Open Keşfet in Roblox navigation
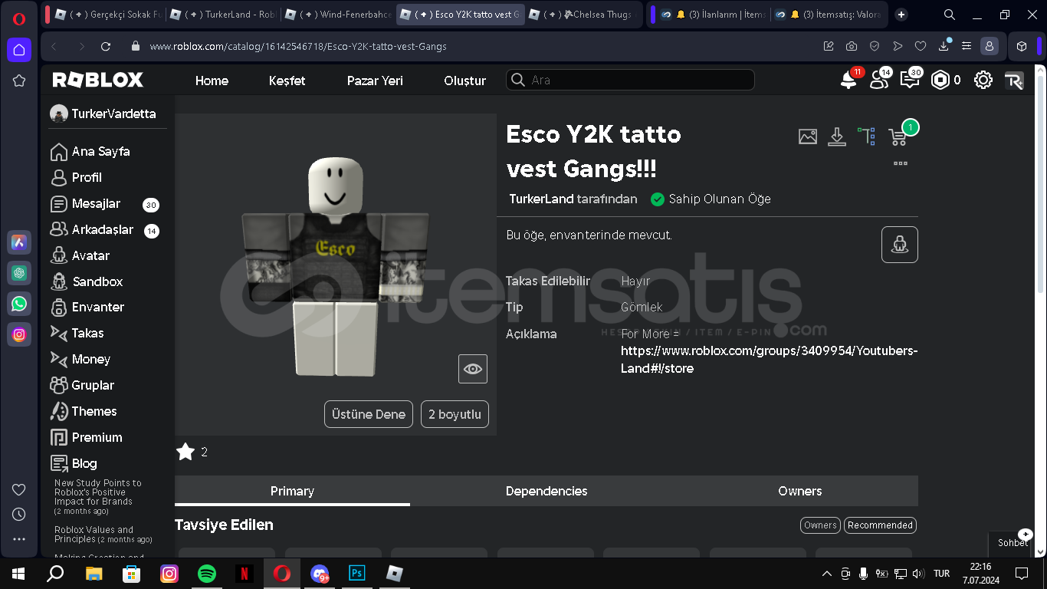 click(287, 81)
